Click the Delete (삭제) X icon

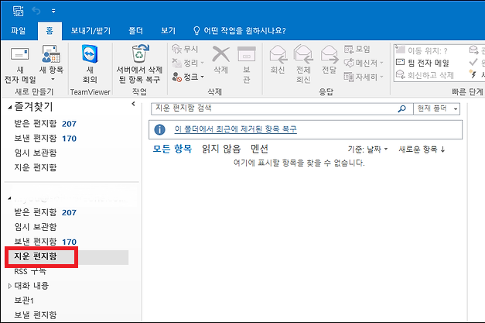point(221,54)
